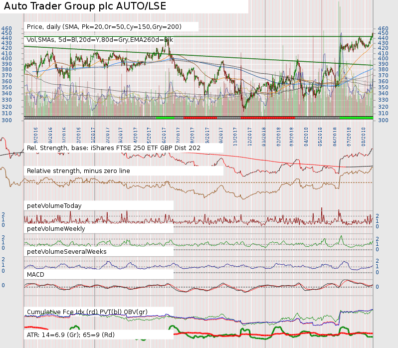Click the 6/2017 date label
Image resolution: width=398 pixels, height=348 pixels.
pyautogui.click(x=164, y=135)
